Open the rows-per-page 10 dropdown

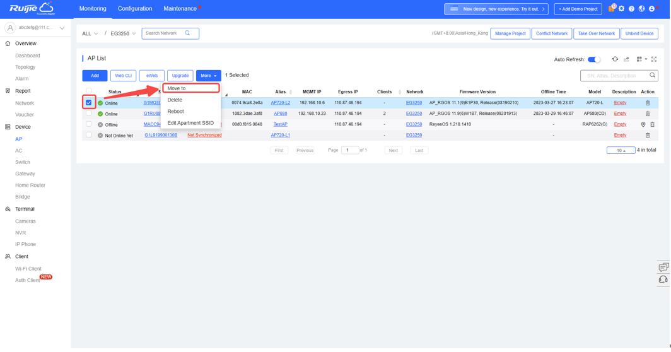click(x=622, y=151)
